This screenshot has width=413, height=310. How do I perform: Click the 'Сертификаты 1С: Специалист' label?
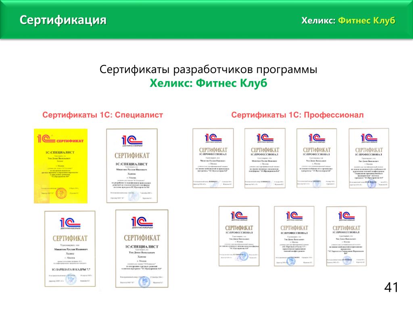pos(103,115)
